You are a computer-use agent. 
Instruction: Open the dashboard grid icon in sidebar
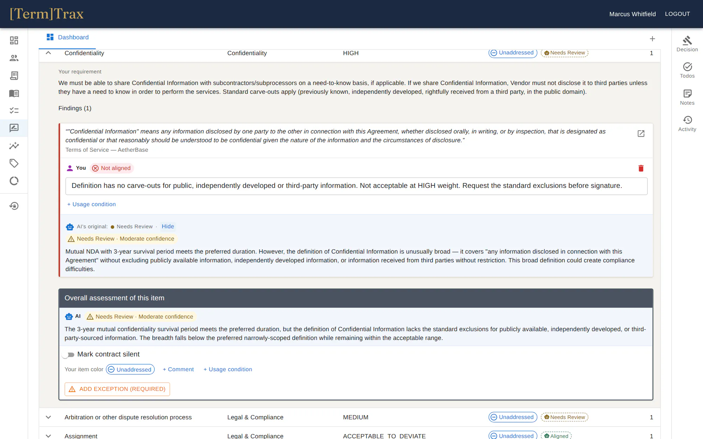pyautogui.click(x=14, y=40)
